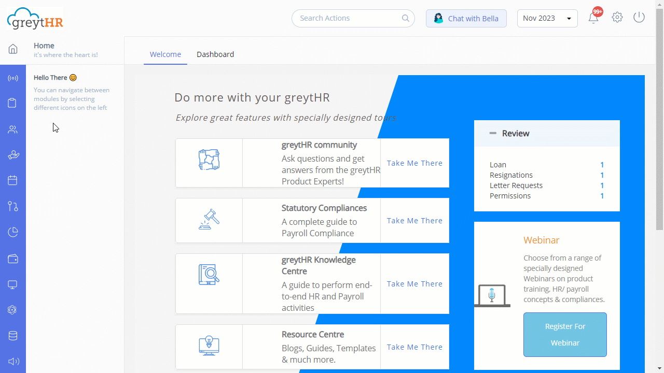Open the notifications bell icon

[593, 18]
